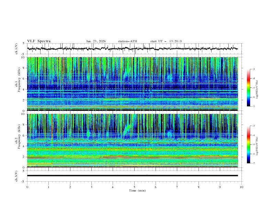Click the VLF Spectra title text
The width and height of the screenshot is (272, 210).
[39, 41]
